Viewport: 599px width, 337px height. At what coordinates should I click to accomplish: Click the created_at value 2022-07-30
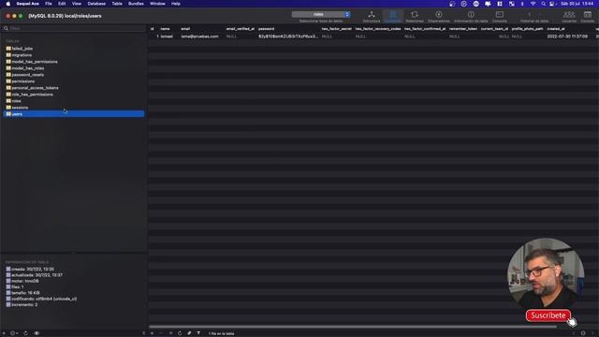click(x=567, y=37)
